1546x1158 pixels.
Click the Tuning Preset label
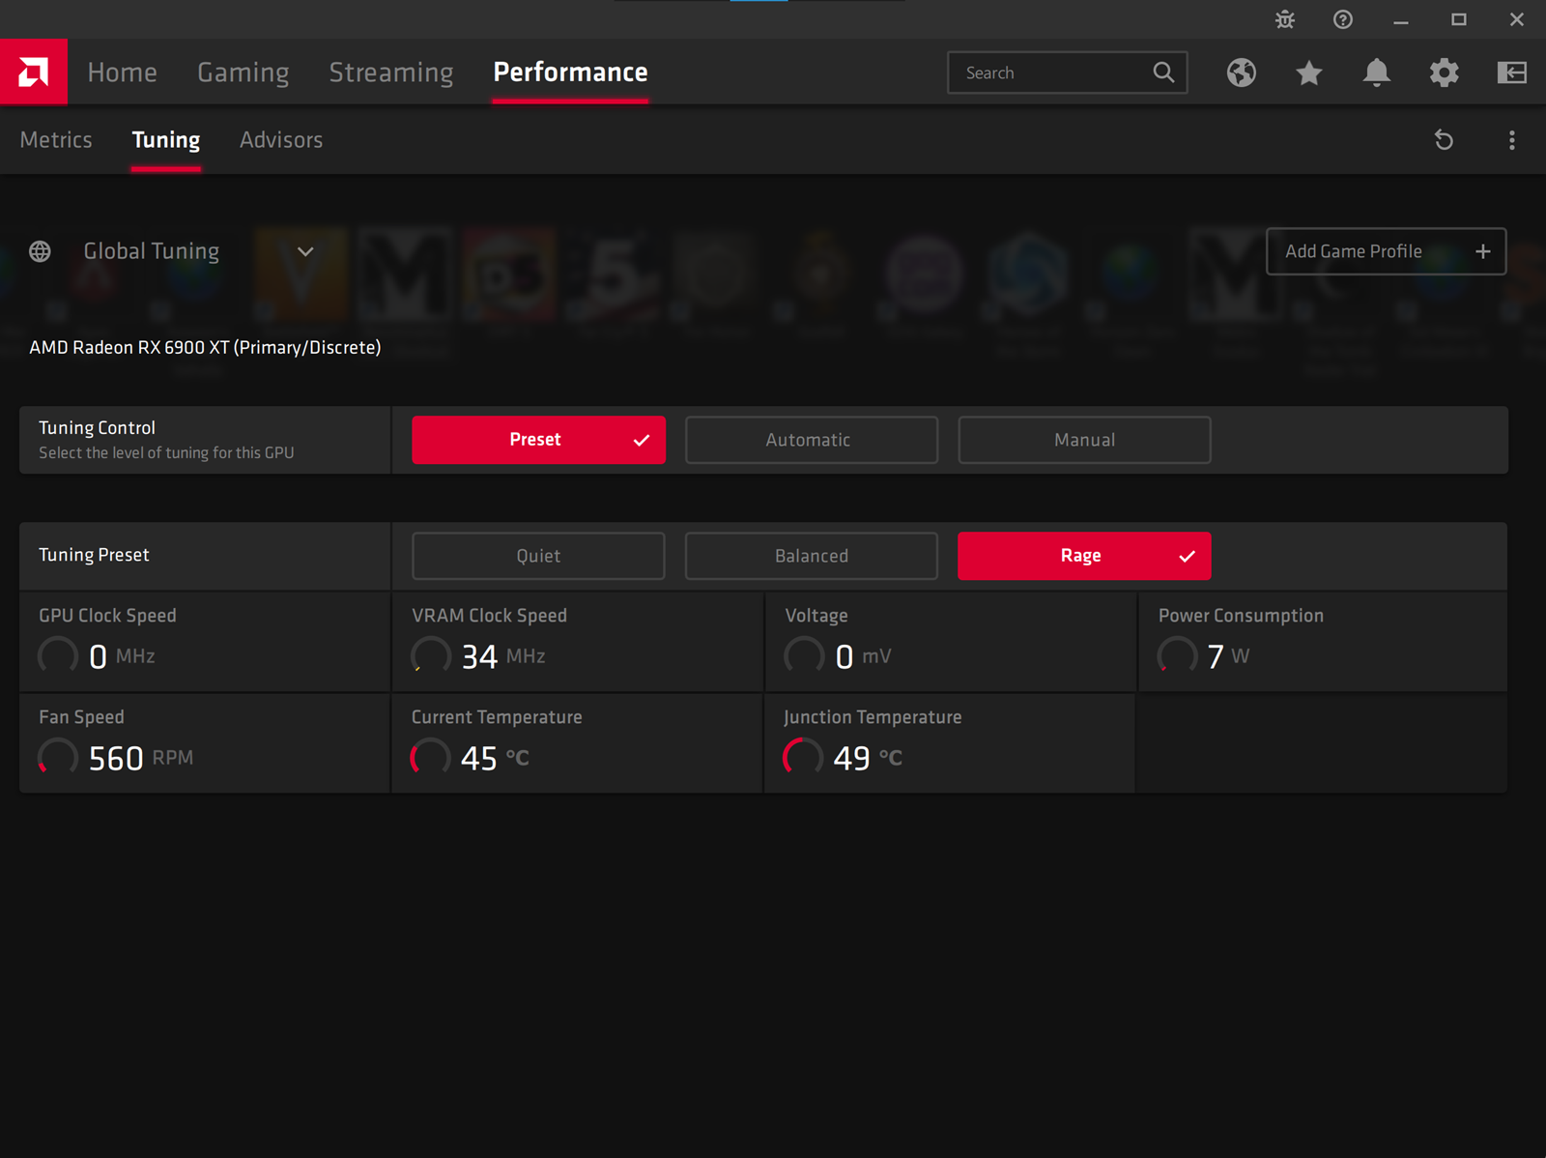[94, 555]
